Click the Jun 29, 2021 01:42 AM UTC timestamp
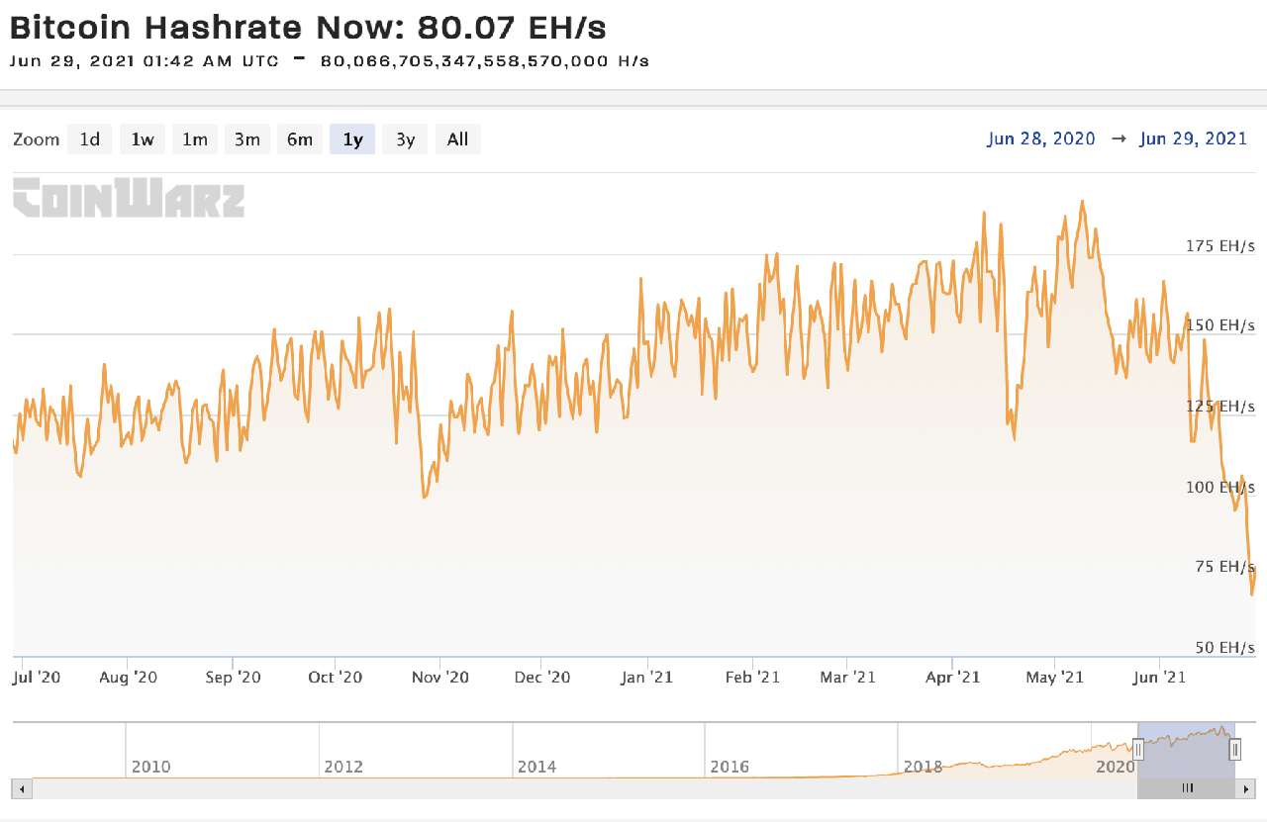The width and height of the screenshot is (1267, 822). coord(145,60)
